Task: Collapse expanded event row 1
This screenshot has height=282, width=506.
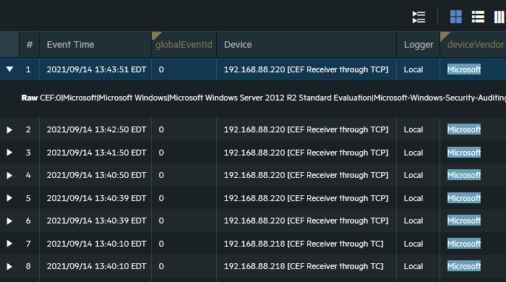Action: pos(9,69)
